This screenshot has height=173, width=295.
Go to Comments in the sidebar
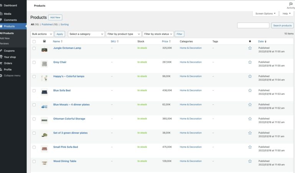pos(10,20)
